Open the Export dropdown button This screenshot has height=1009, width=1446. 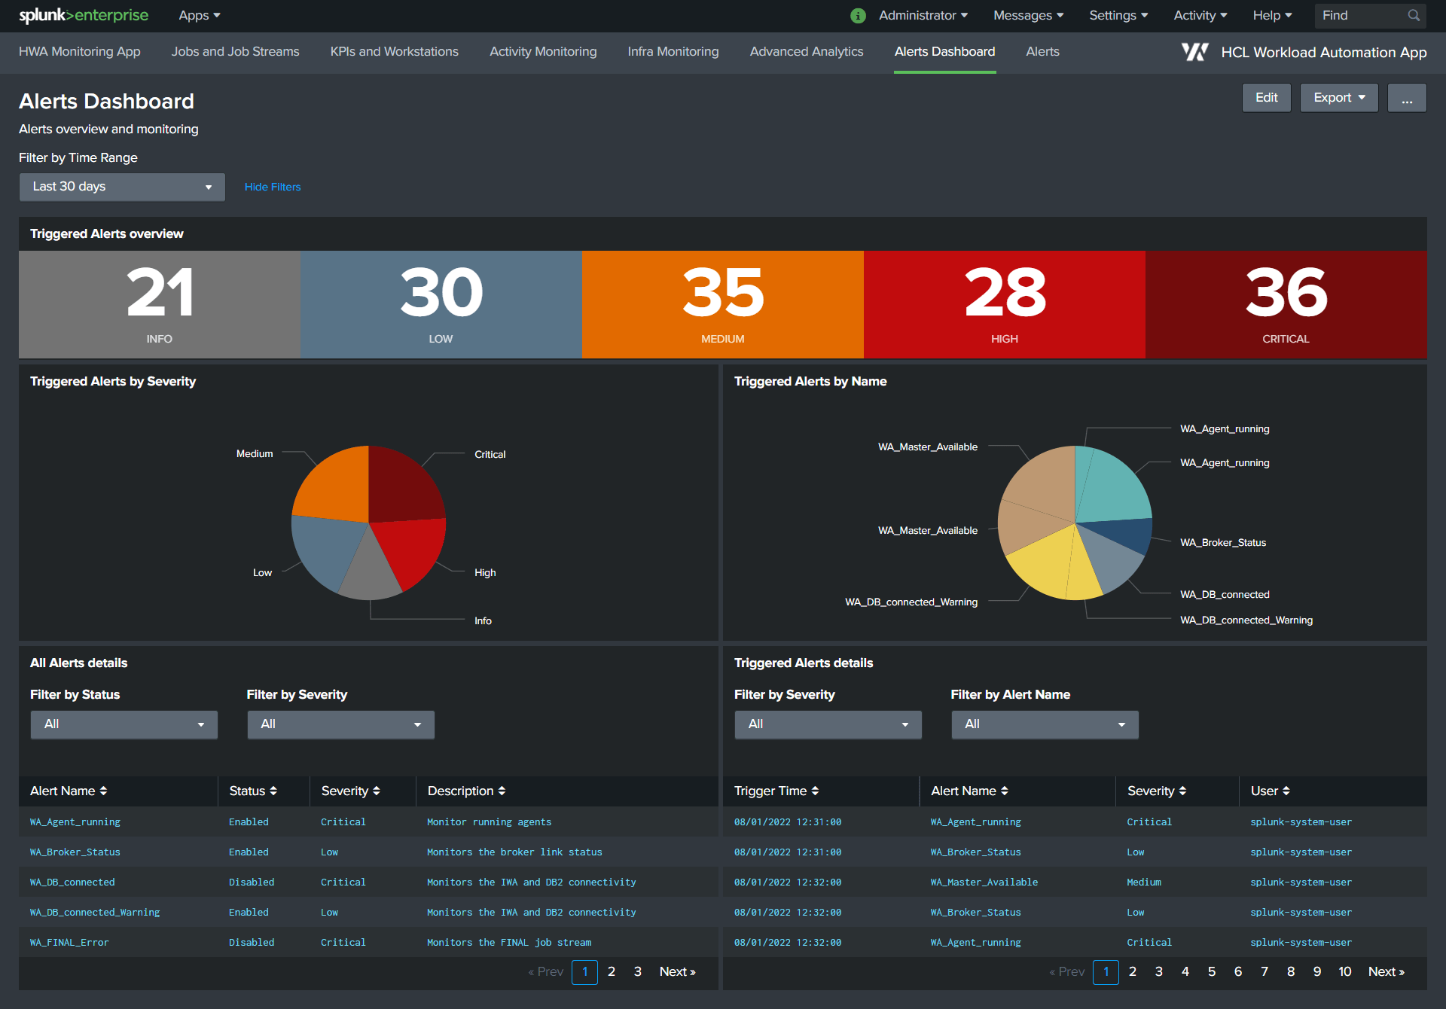pyautogui.click(x=1338, y=98)
